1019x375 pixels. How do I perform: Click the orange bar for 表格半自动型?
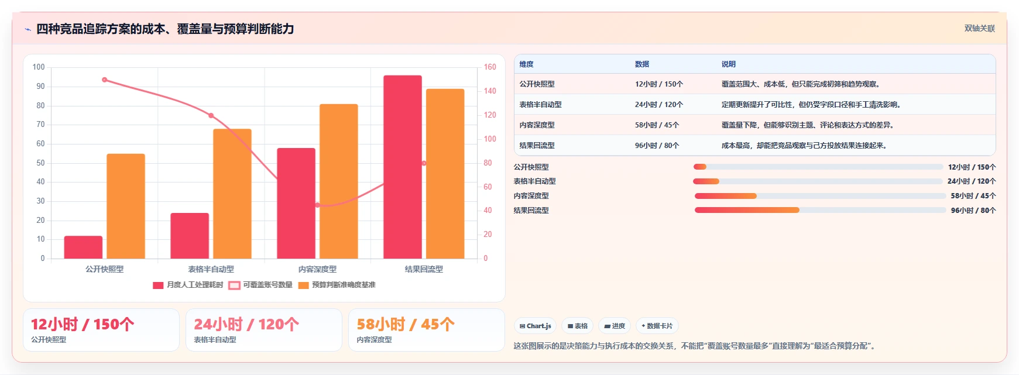pyautogui.click(x=232, y=194)
